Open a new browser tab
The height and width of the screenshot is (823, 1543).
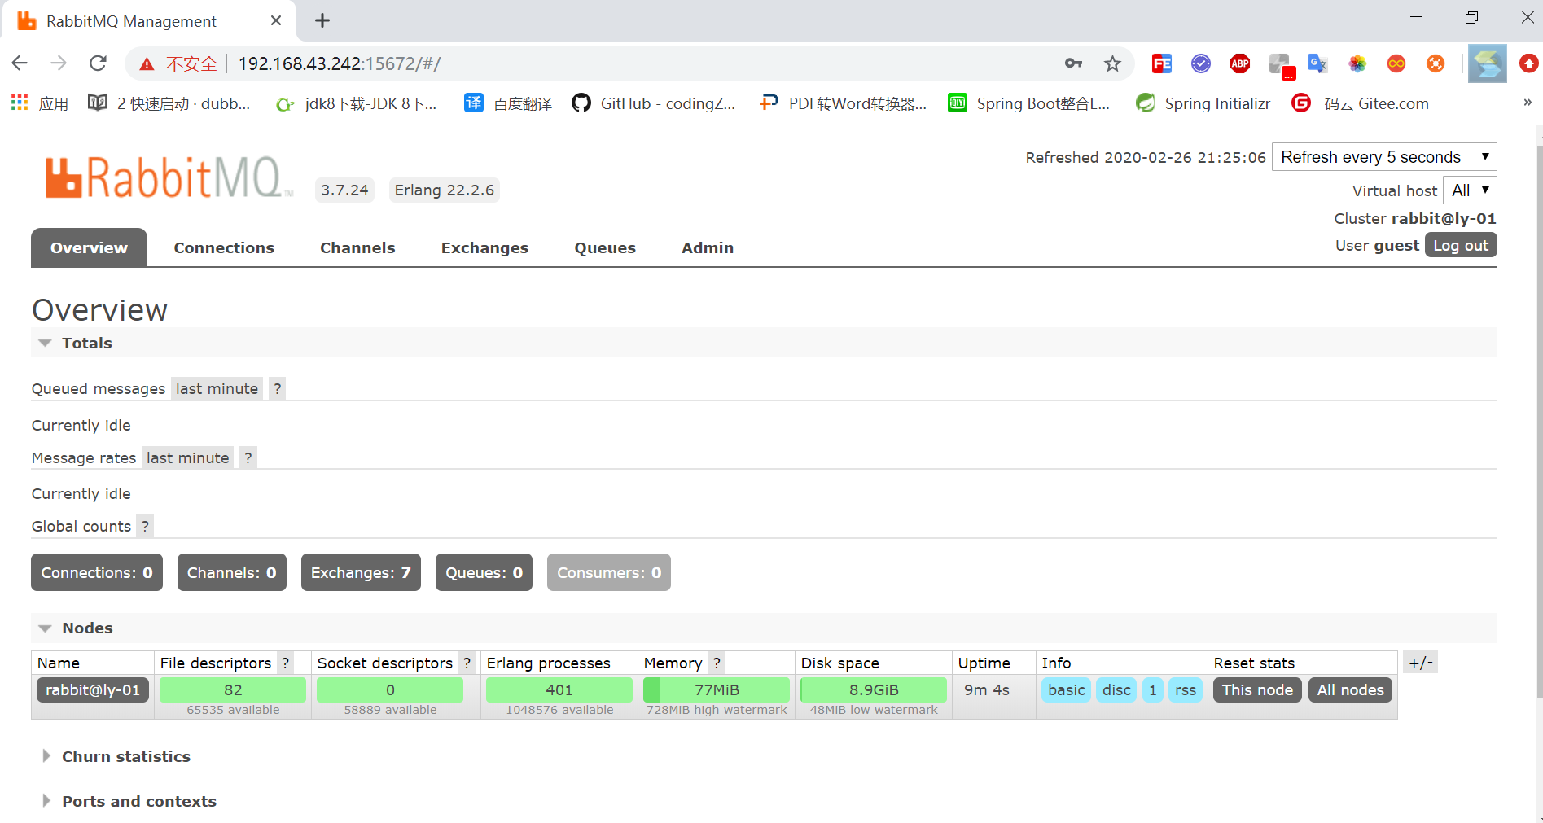click(322, 20)
